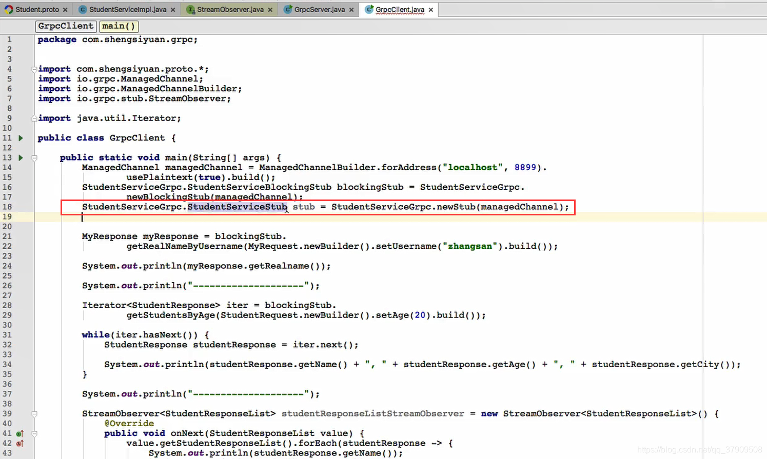
Task: Open the StudentServiceImpl.java tab
Action: (x=127, y=10)
